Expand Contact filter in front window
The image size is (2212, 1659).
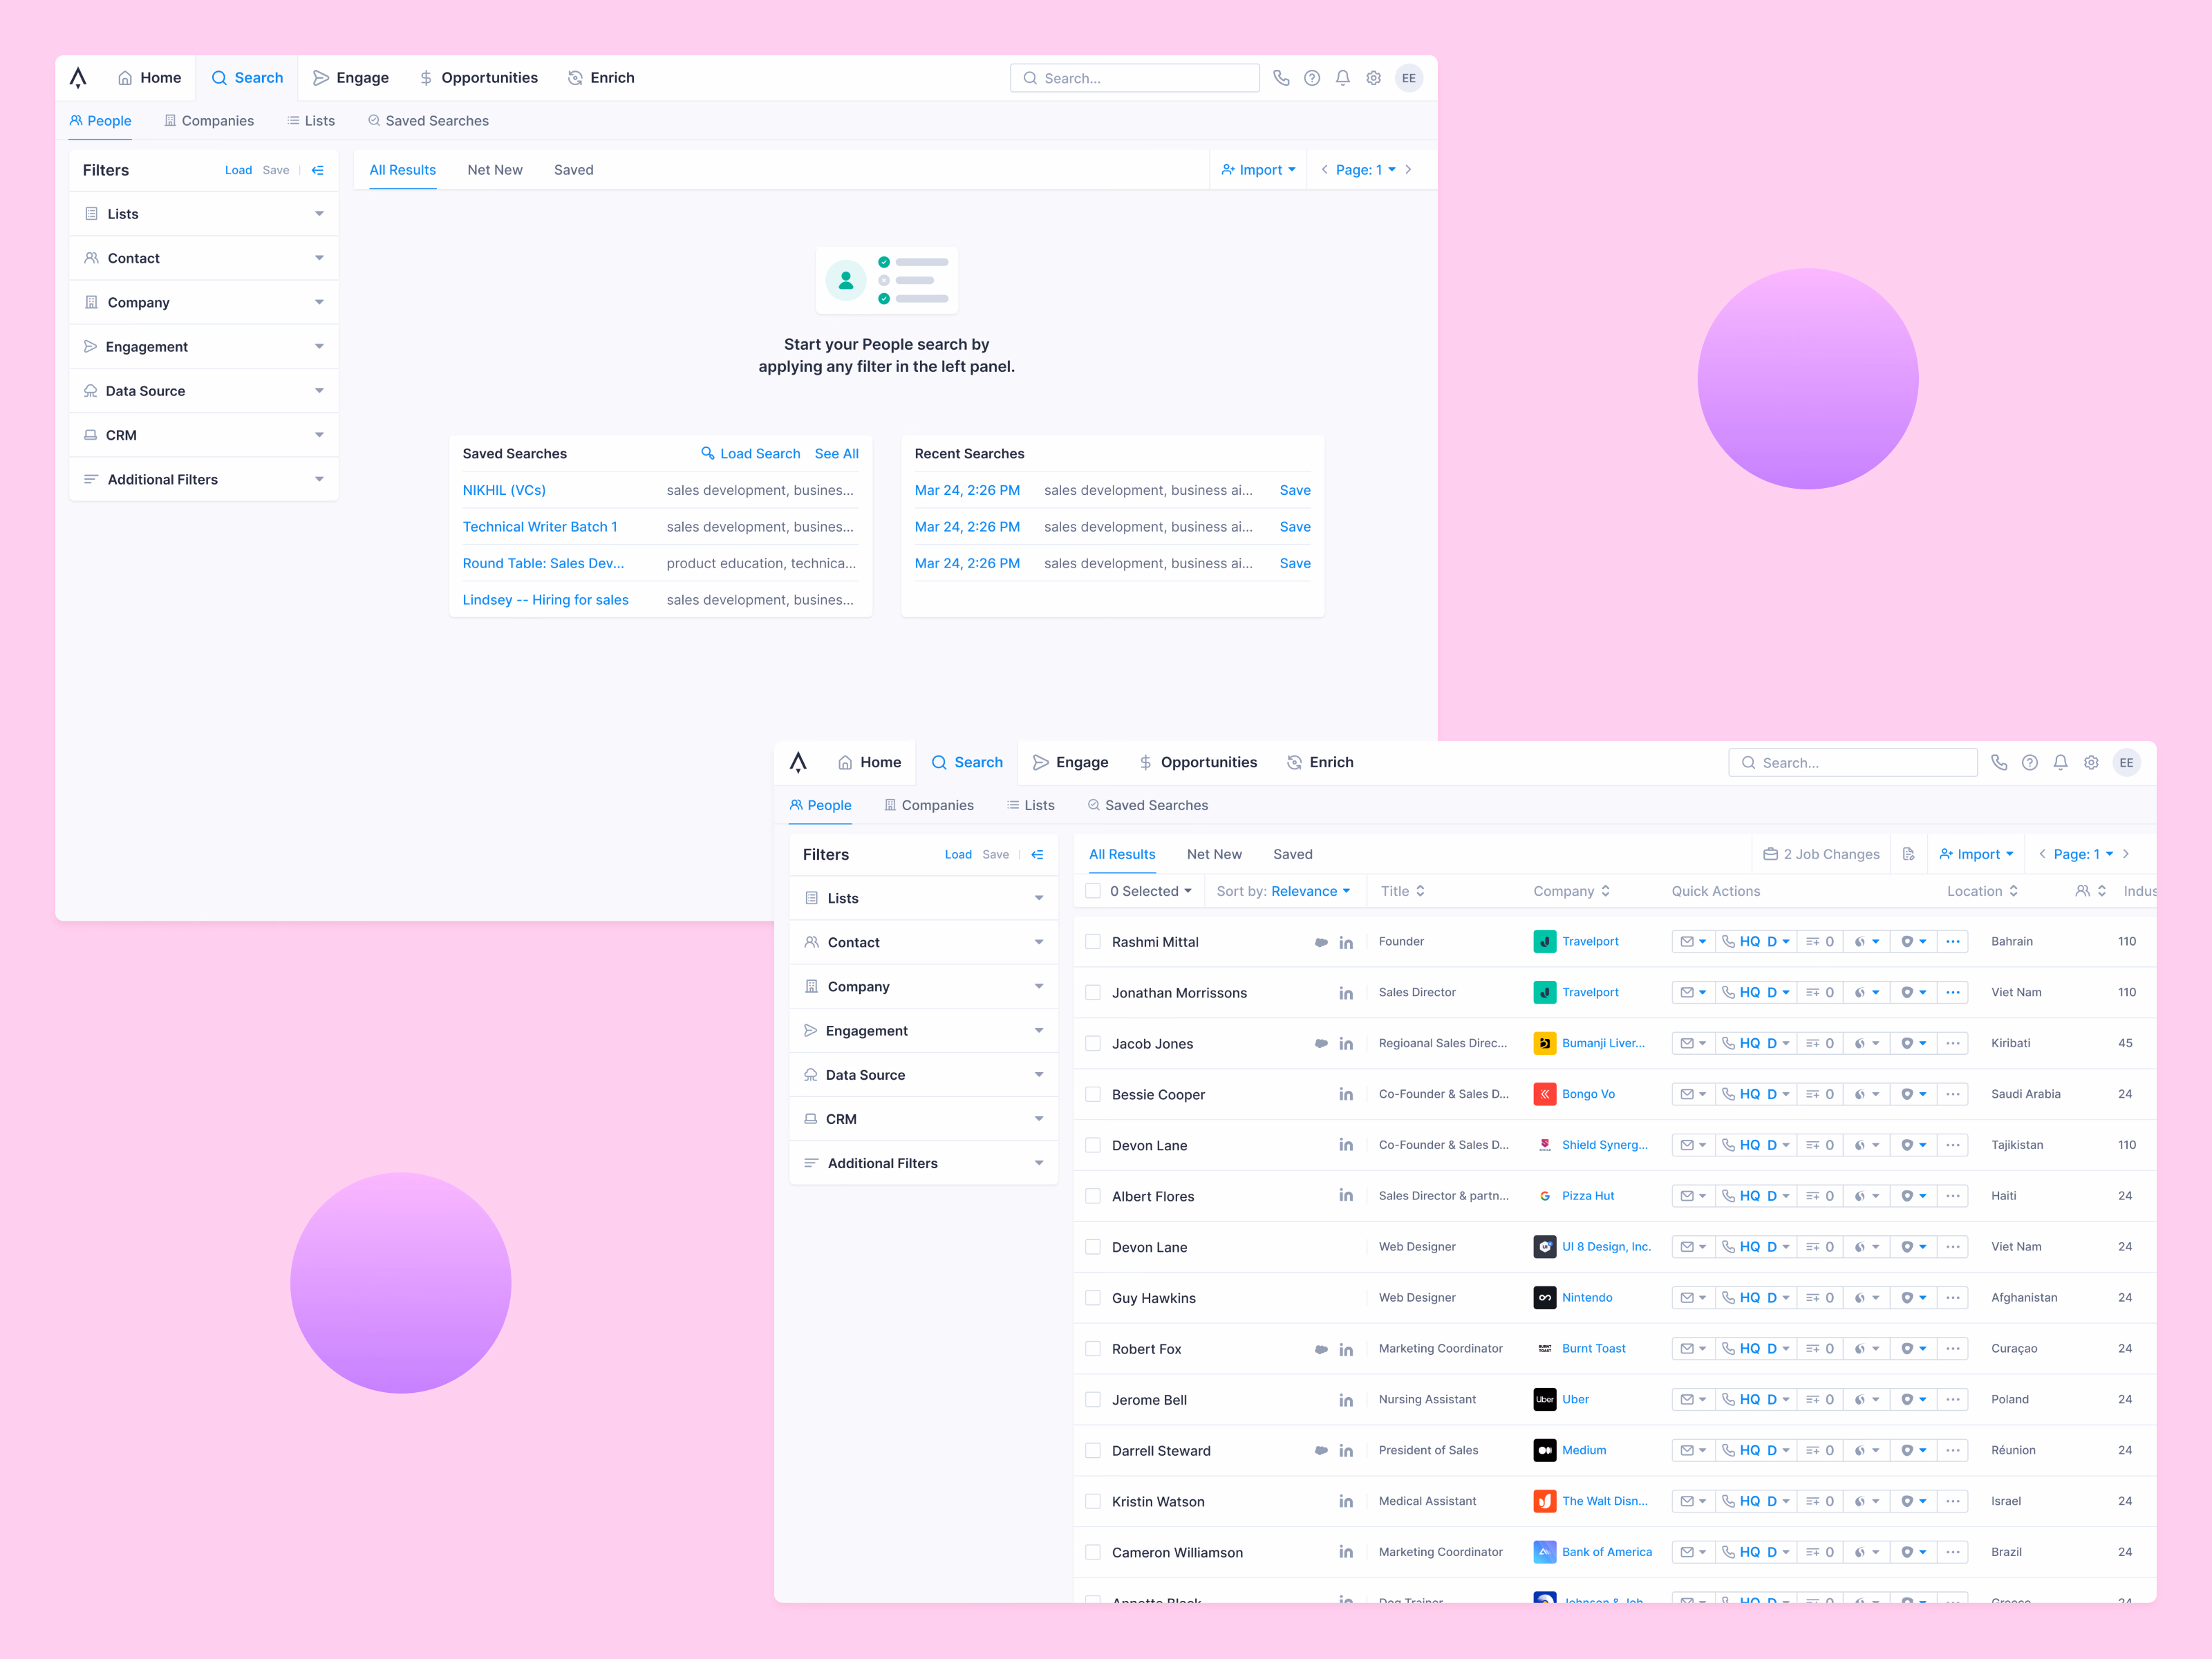(x=924, y=942)
